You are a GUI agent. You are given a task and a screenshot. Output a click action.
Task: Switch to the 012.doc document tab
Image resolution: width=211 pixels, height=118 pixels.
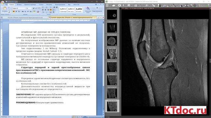pyautogui.click(x=25, y=17)
